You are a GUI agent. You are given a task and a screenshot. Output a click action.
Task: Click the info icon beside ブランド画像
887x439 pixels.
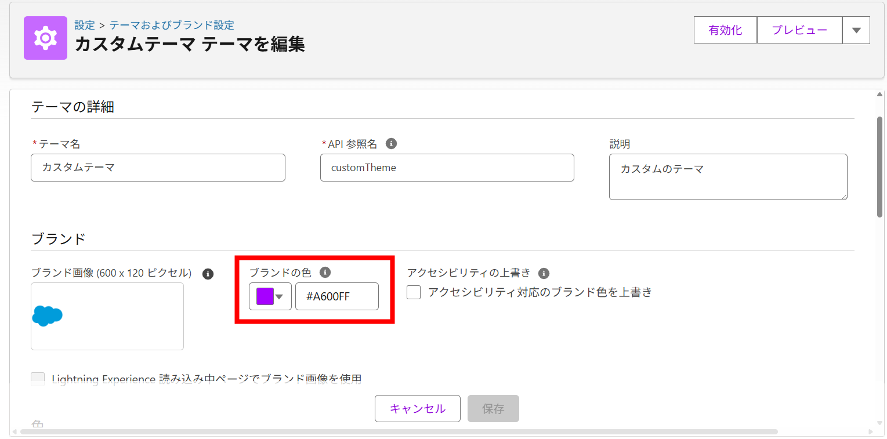point(208,274)
